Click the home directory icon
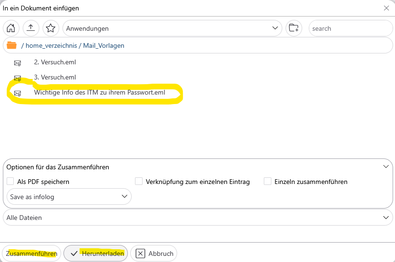 tap(11, 28)
